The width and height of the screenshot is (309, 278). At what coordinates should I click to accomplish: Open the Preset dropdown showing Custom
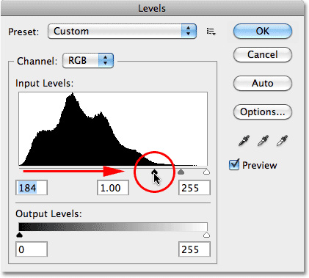click(122, 31)
